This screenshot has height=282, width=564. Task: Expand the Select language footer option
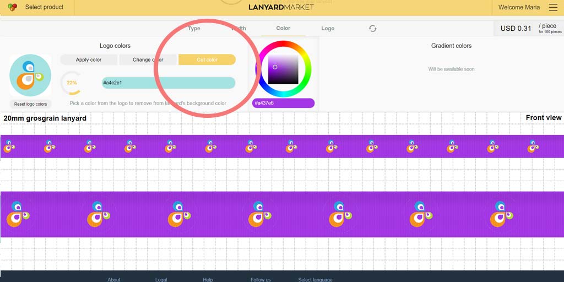coord(315,279)
